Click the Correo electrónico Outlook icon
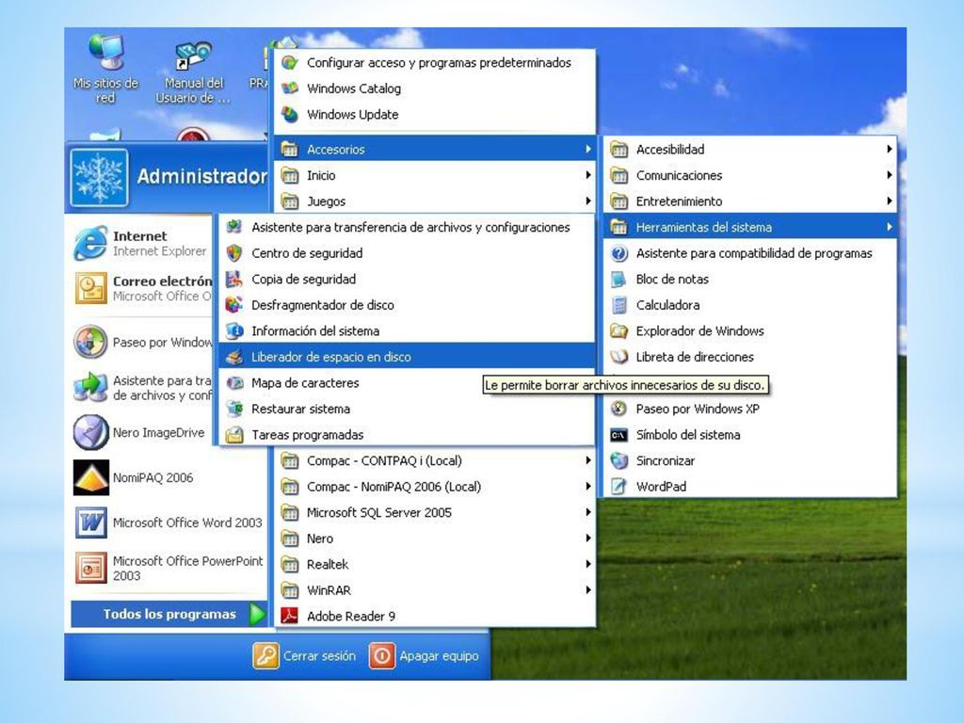 click(91, 288)
